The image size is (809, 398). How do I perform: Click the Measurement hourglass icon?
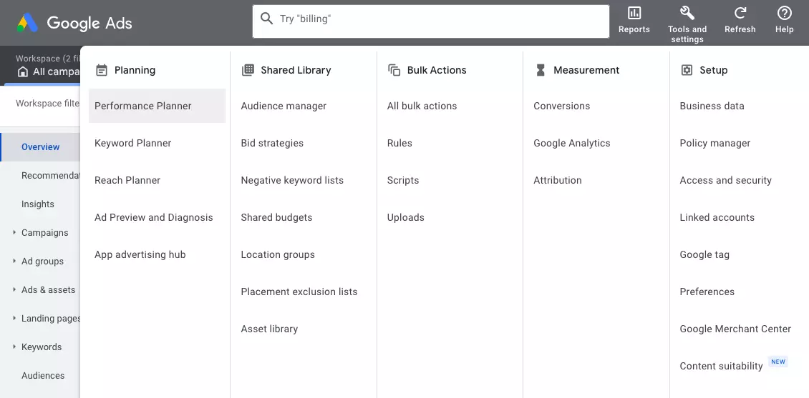[541, 70]
